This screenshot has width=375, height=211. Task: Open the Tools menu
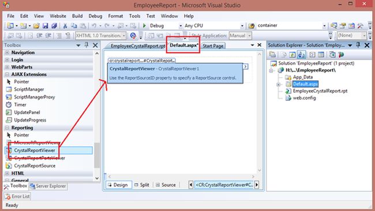tap(134, 16)
